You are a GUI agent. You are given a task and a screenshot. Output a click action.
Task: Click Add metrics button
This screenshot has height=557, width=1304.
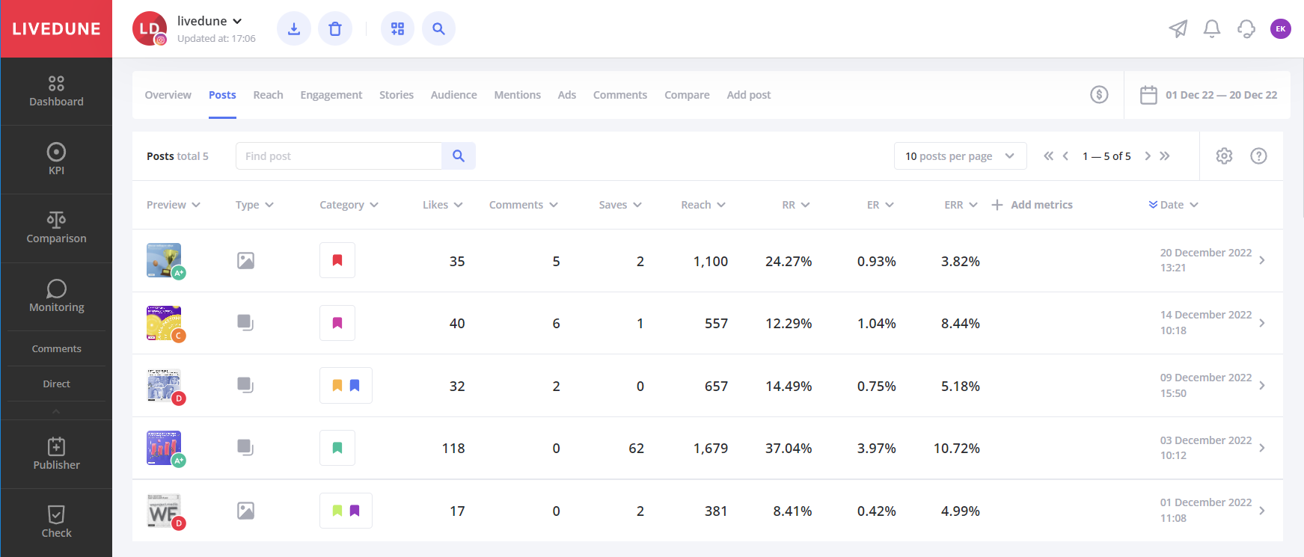pyautogui.click(x=1032, y=205)
